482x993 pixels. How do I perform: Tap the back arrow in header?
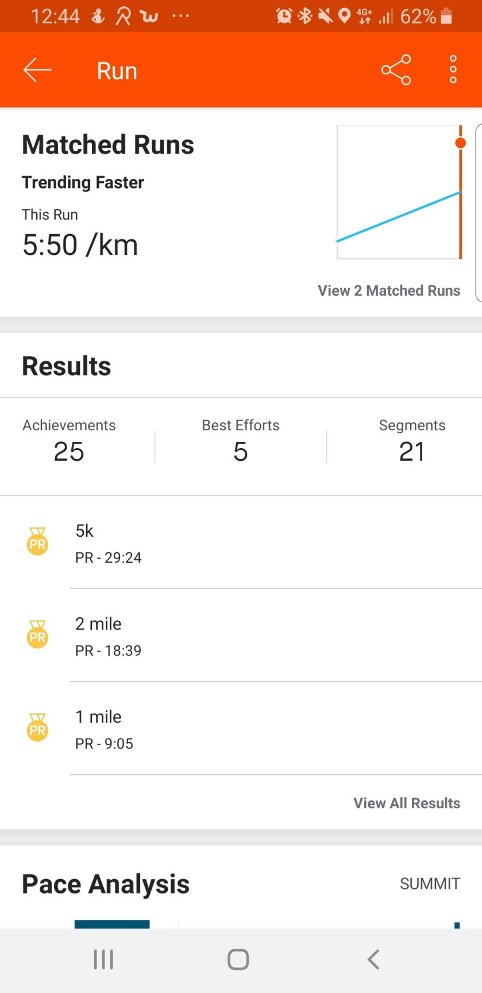coord(37,70)
